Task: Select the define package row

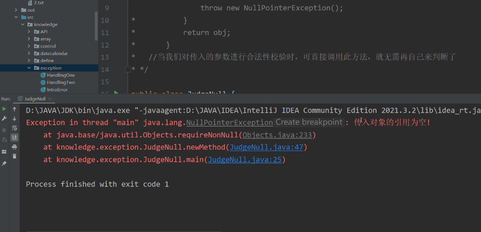Action: [x=49, y=60]
